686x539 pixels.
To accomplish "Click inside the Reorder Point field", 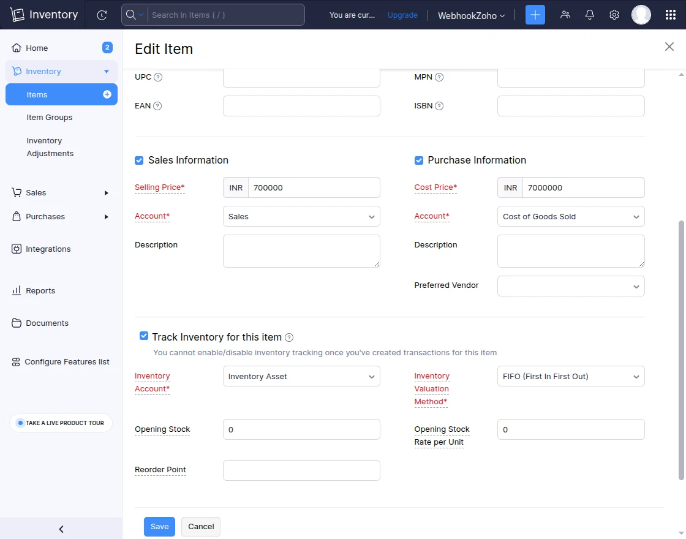I will point(301,470).
